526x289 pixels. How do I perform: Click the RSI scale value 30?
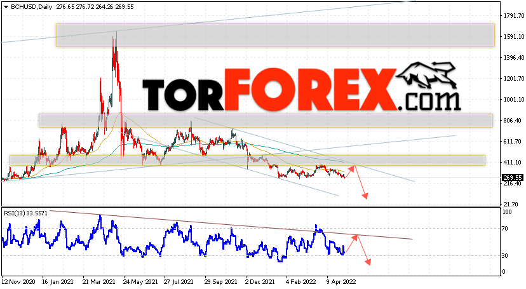coord(506,256)
